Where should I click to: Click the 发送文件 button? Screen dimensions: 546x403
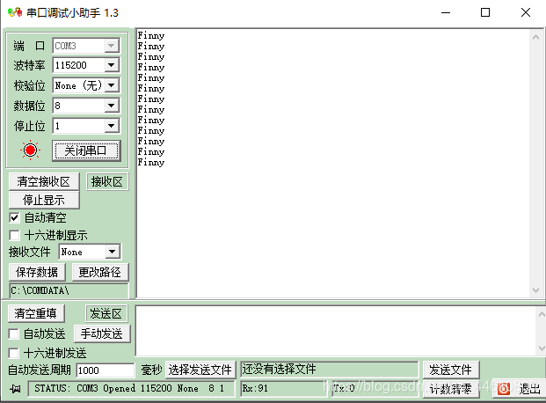coord(451,370)
